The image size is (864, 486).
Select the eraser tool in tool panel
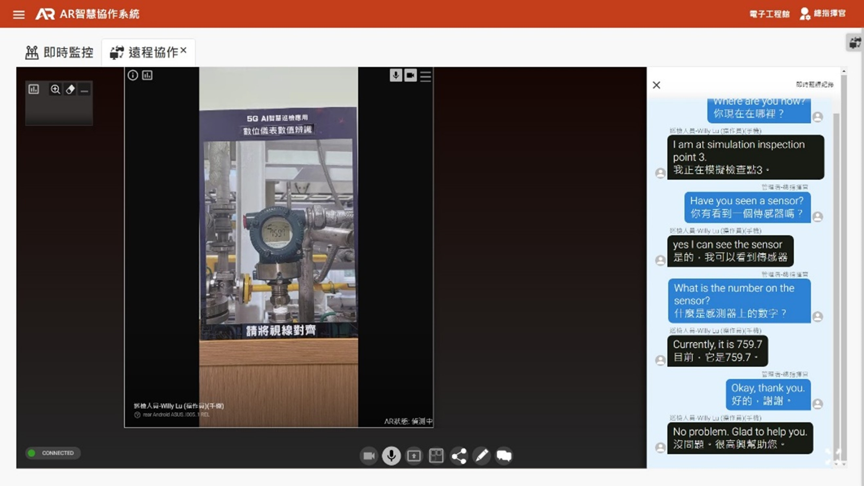[x=70, y=89]
